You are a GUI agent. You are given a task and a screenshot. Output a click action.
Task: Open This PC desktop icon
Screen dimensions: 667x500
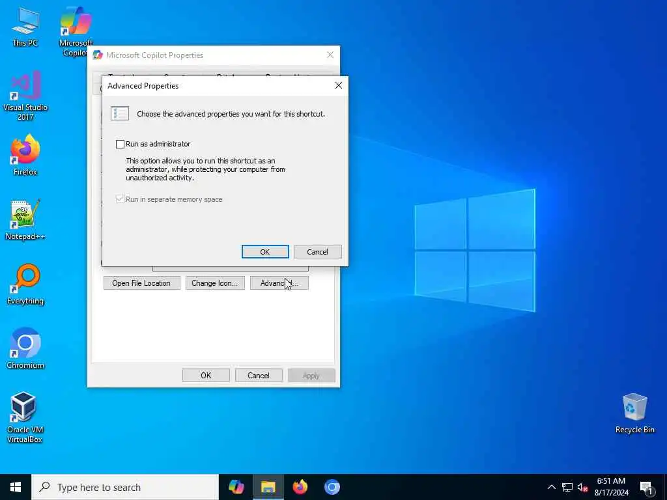[x=25, y=27]
